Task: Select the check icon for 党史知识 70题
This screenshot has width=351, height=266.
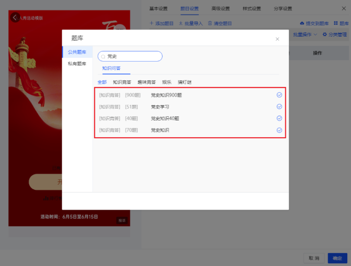Action: tap(279, 130)
